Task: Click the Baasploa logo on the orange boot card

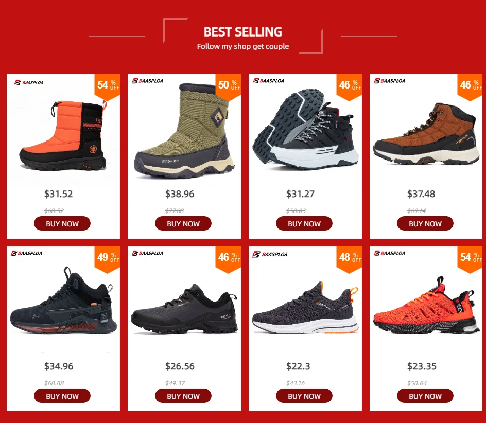Action: pos(28,83)
